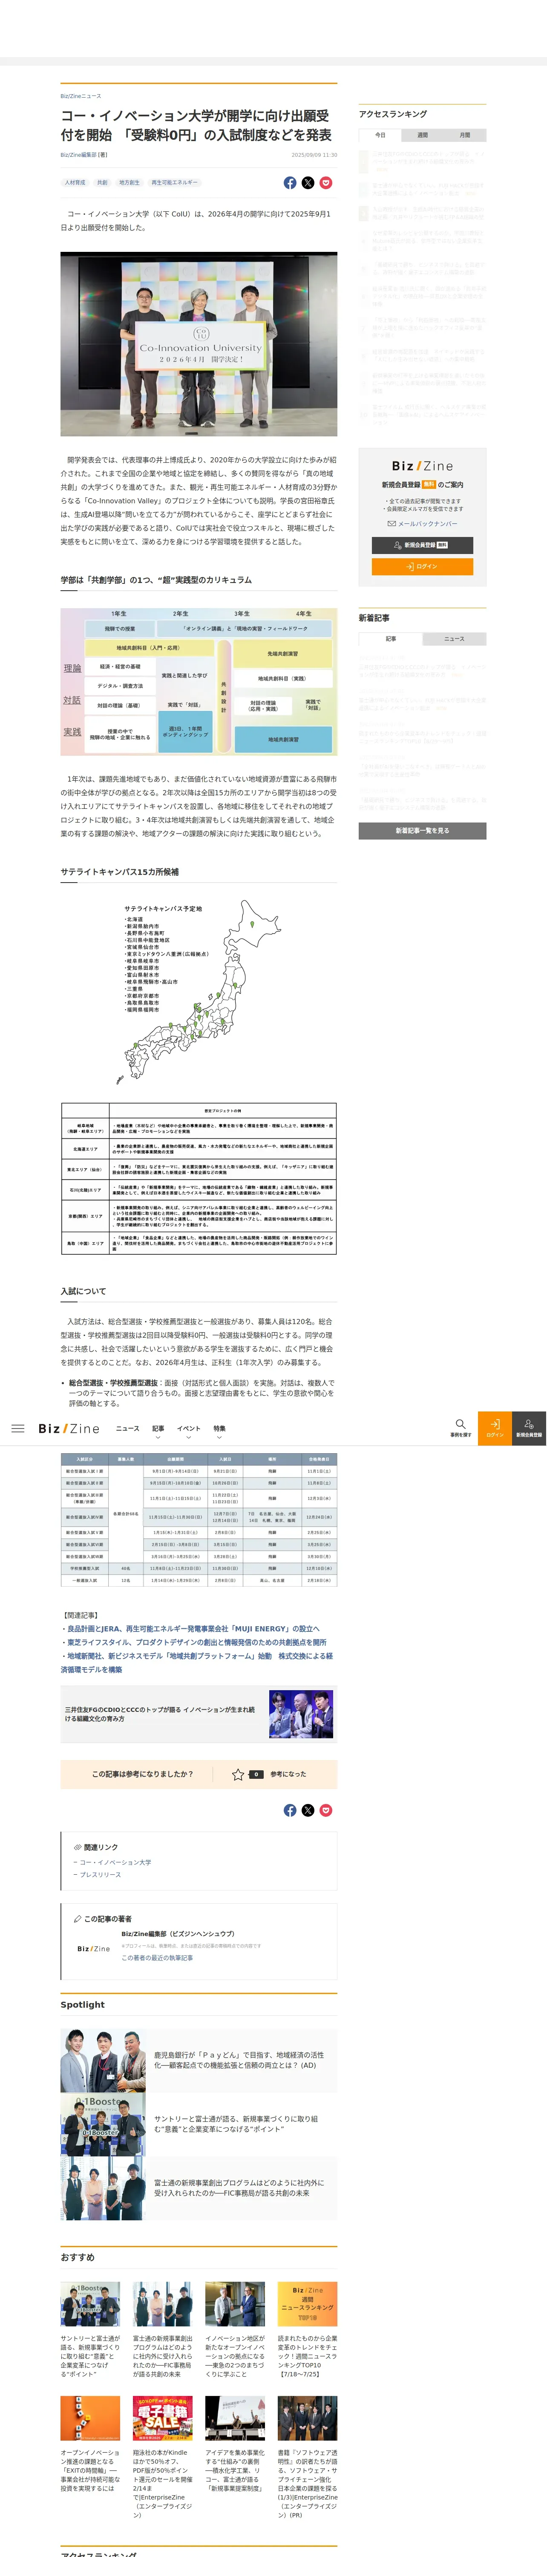
Task: Select the 週間 ranking tab
Action: [x=423, y=135]
